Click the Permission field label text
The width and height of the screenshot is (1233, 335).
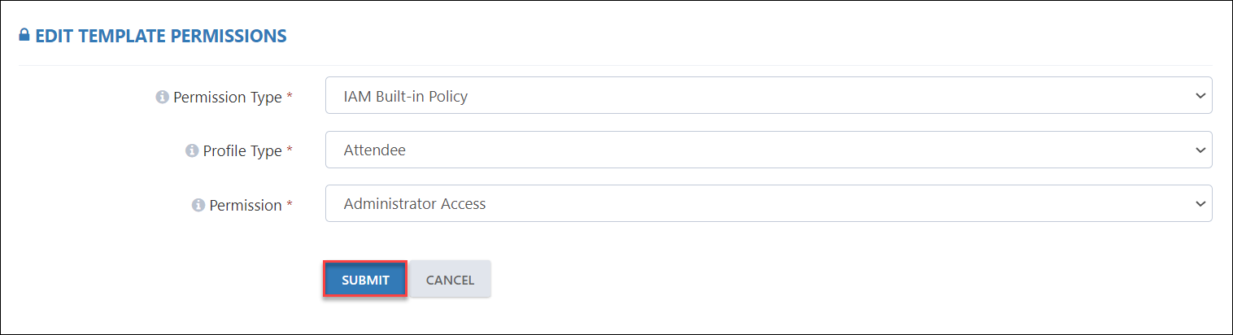(x=246, y=205)
